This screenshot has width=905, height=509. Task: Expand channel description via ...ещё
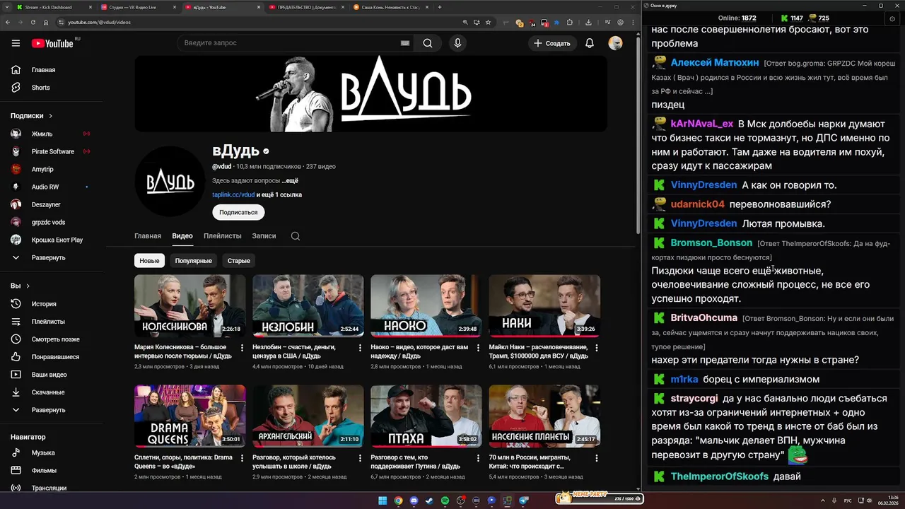[290, 181]
